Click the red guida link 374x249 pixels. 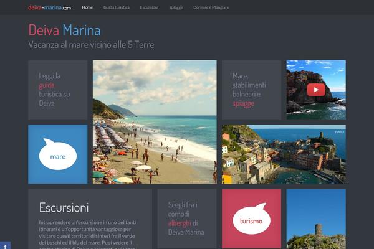click(47, 85)
